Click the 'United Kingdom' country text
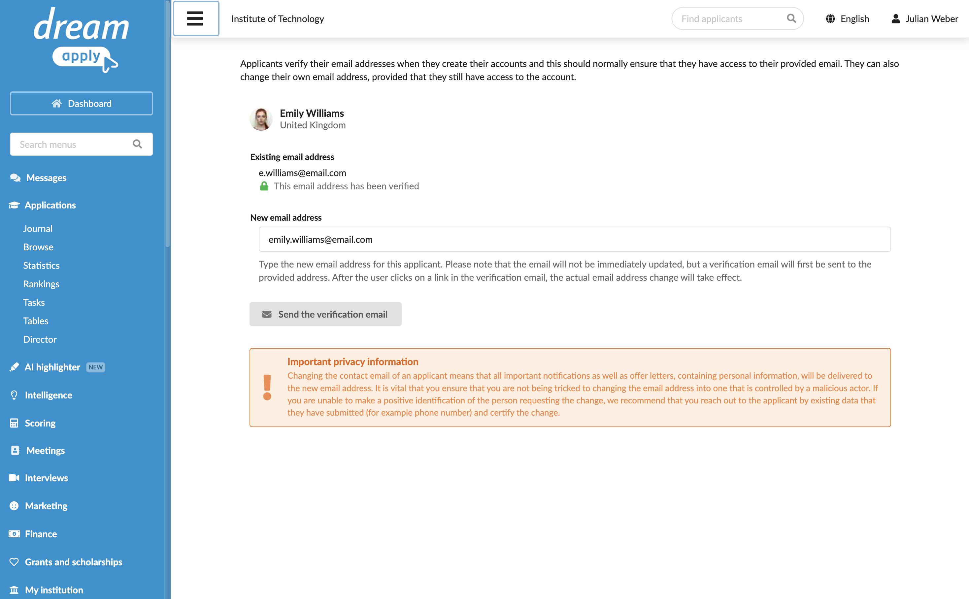This screenshot has width=969, height=599. 312,125
